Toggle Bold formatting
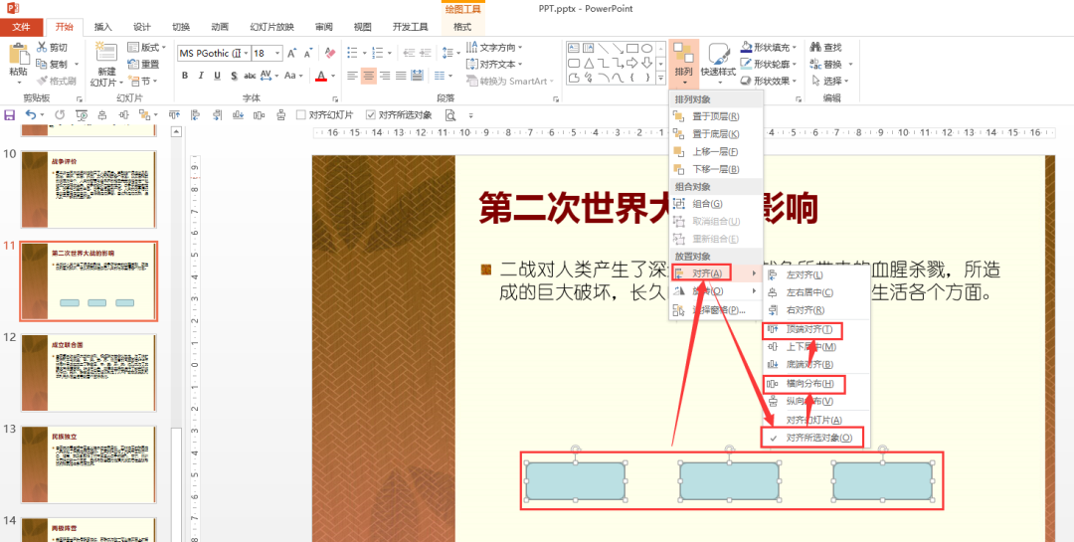 tap(185, 76)
